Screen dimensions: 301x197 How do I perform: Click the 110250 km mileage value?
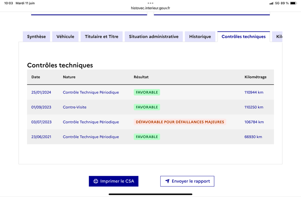point(254,107)
